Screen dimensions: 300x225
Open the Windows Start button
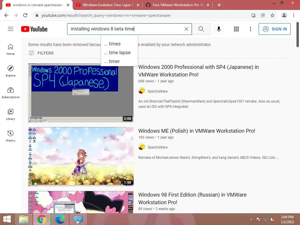tap(7, 219)
